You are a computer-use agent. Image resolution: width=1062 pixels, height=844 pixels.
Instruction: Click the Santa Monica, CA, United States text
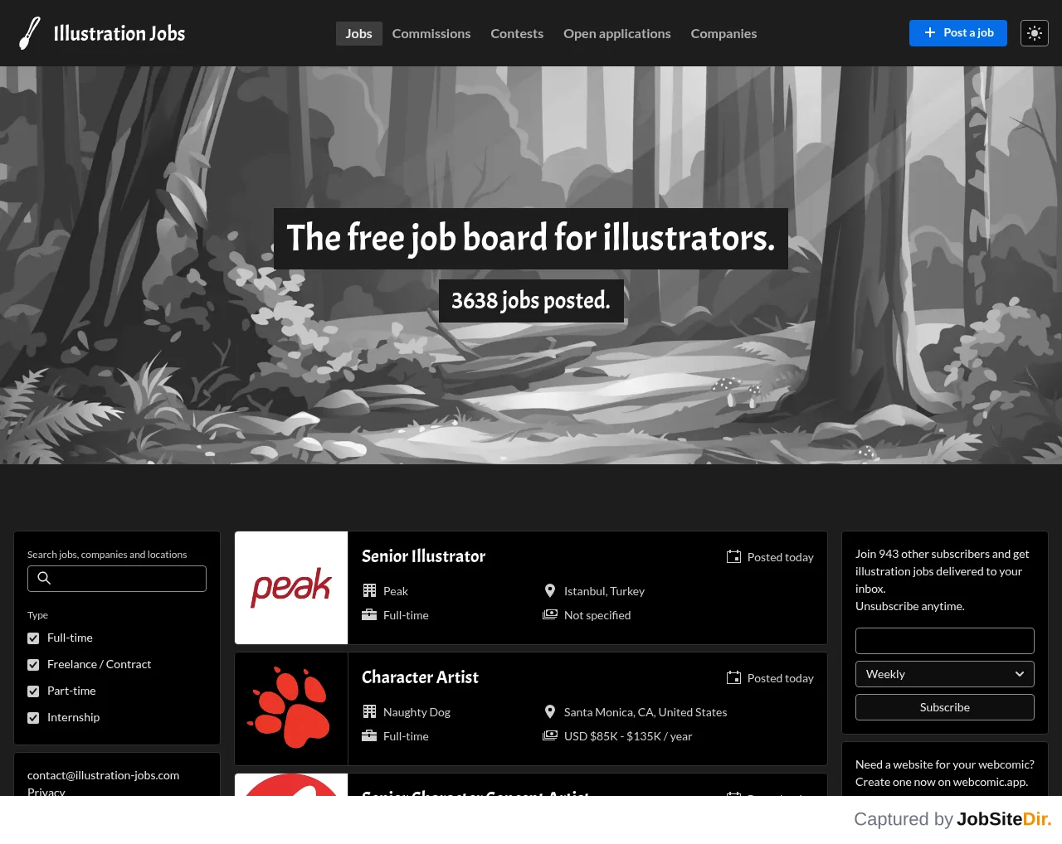click(645, 712)
